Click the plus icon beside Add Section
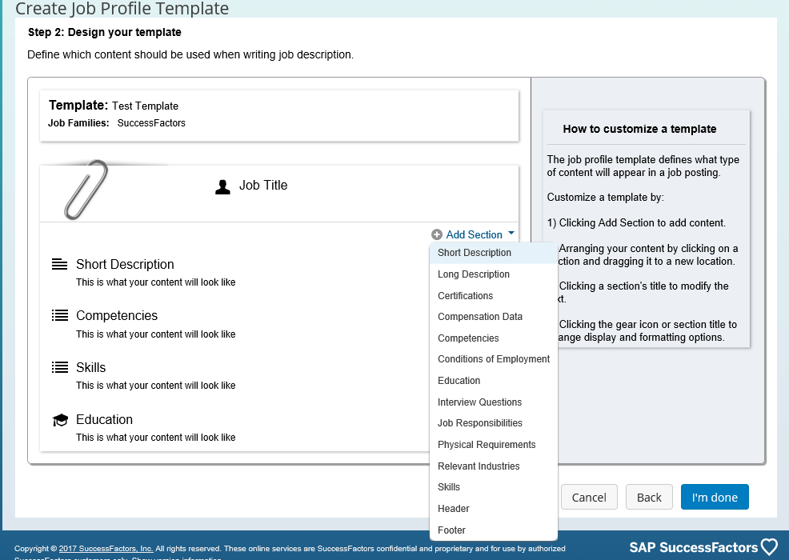Image resolution: width=789 pixels, height=560 pixels. pos(437,234)
